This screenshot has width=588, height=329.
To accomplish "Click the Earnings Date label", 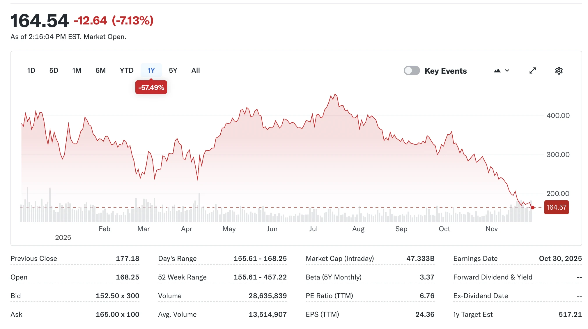I will tap(475, 259).
